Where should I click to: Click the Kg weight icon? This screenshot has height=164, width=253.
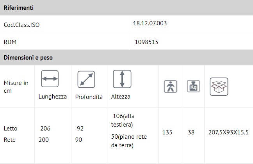point(193,86)
